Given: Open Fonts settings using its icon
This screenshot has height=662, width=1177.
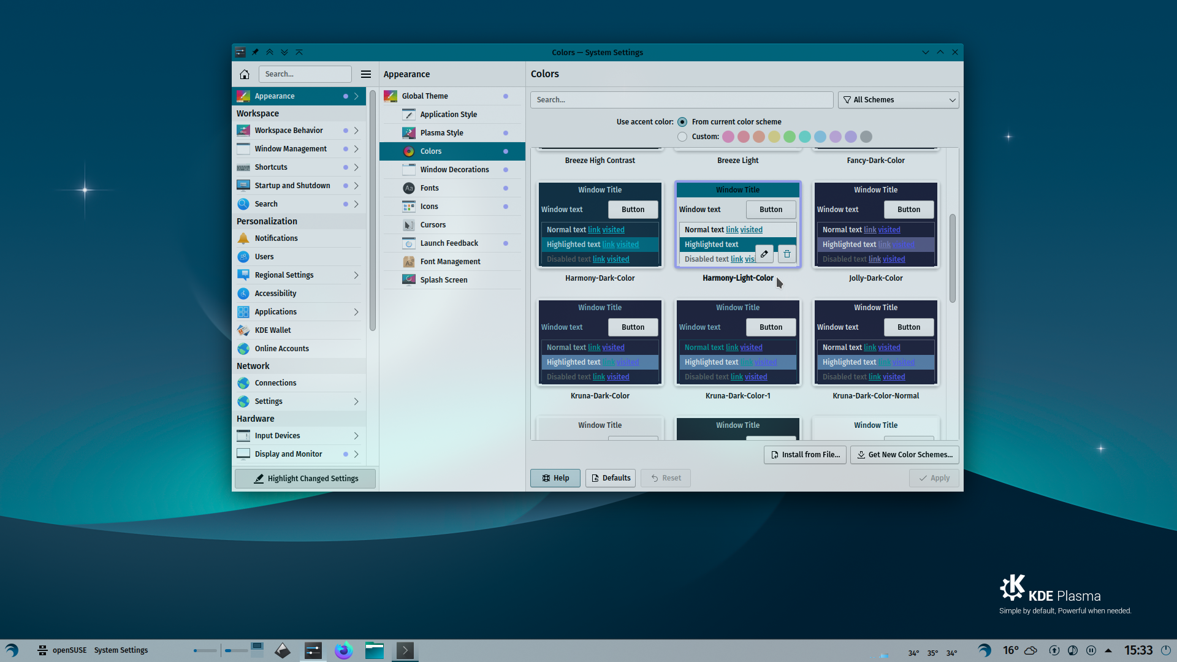Looking at the screenshot, I should 409,188.
